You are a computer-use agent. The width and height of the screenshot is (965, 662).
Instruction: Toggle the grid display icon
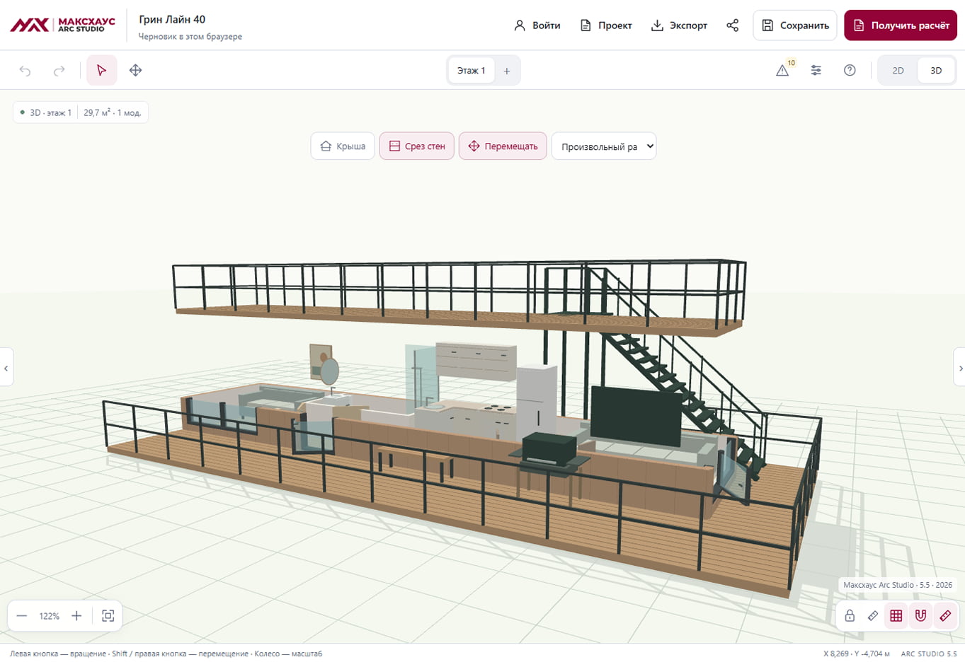coord(896,616)
